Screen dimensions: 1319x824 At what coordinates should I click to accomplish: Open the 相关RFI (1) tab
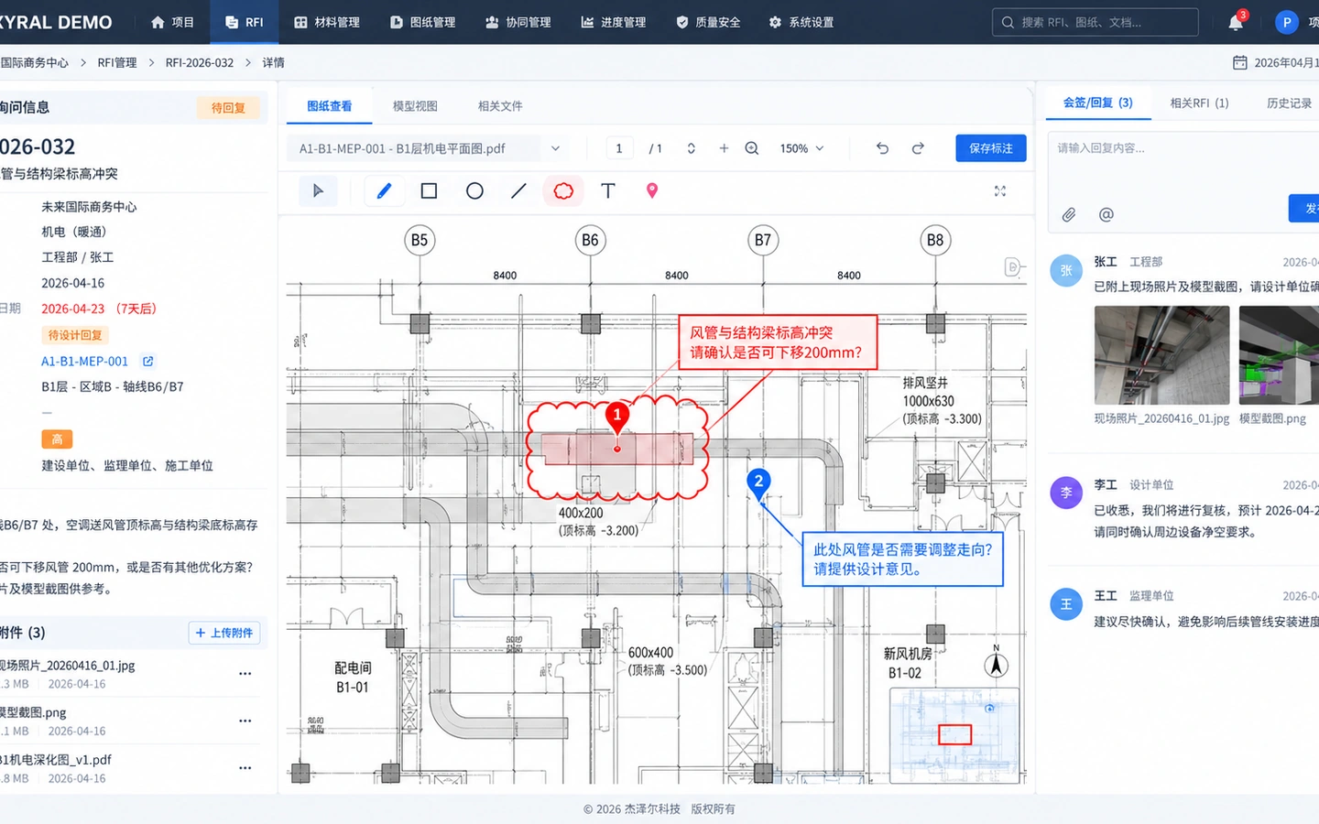click(1199, 103)
